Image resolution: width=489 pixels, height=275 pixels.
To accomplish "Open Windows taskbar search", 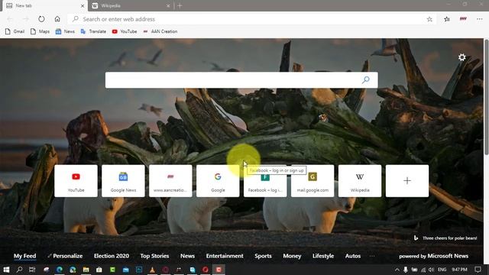I will click(x=19, y=270).
